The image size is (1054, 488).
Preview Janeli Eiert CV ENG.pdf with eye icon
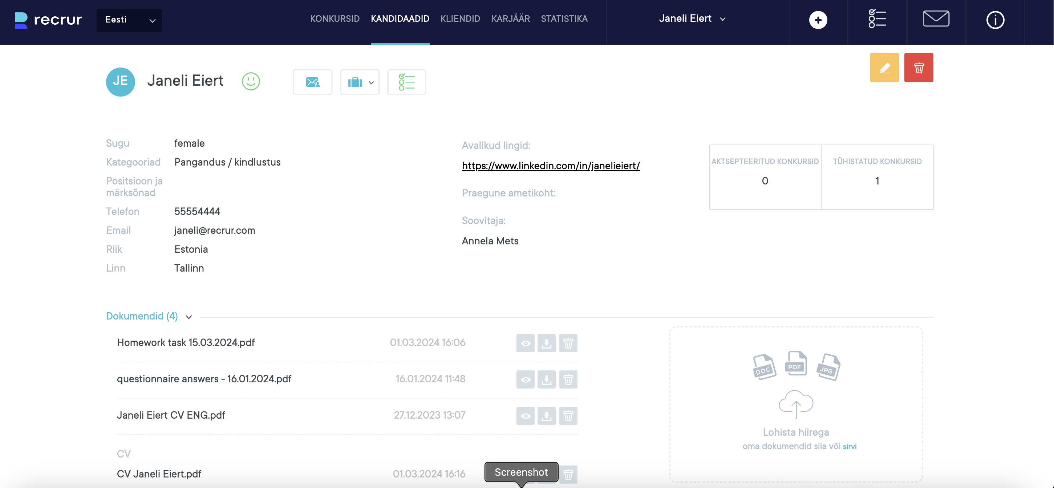(x=525, y=416)
